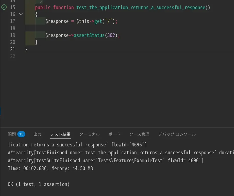Collapse the function body using line 16 chevron
234x196 pixels.
21,14
